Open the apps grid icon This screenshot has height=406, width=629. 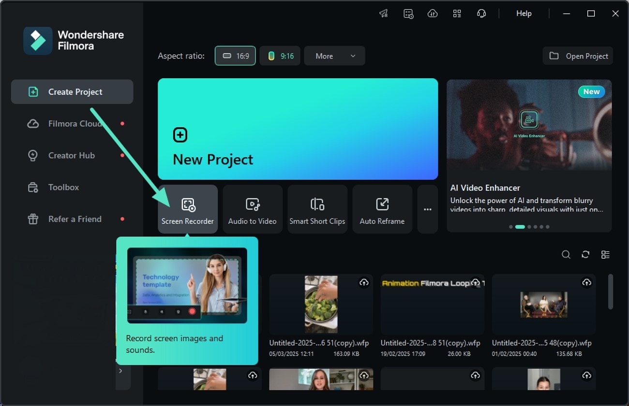point(457,14)
